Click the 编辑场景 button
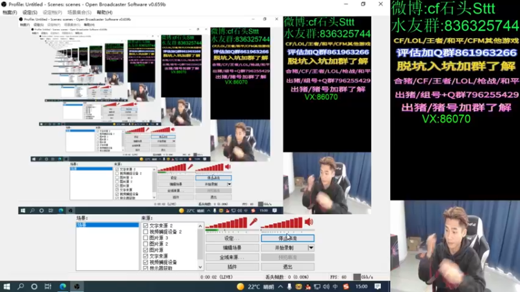Viewport: 520px width, 292px height. [232, 248]
